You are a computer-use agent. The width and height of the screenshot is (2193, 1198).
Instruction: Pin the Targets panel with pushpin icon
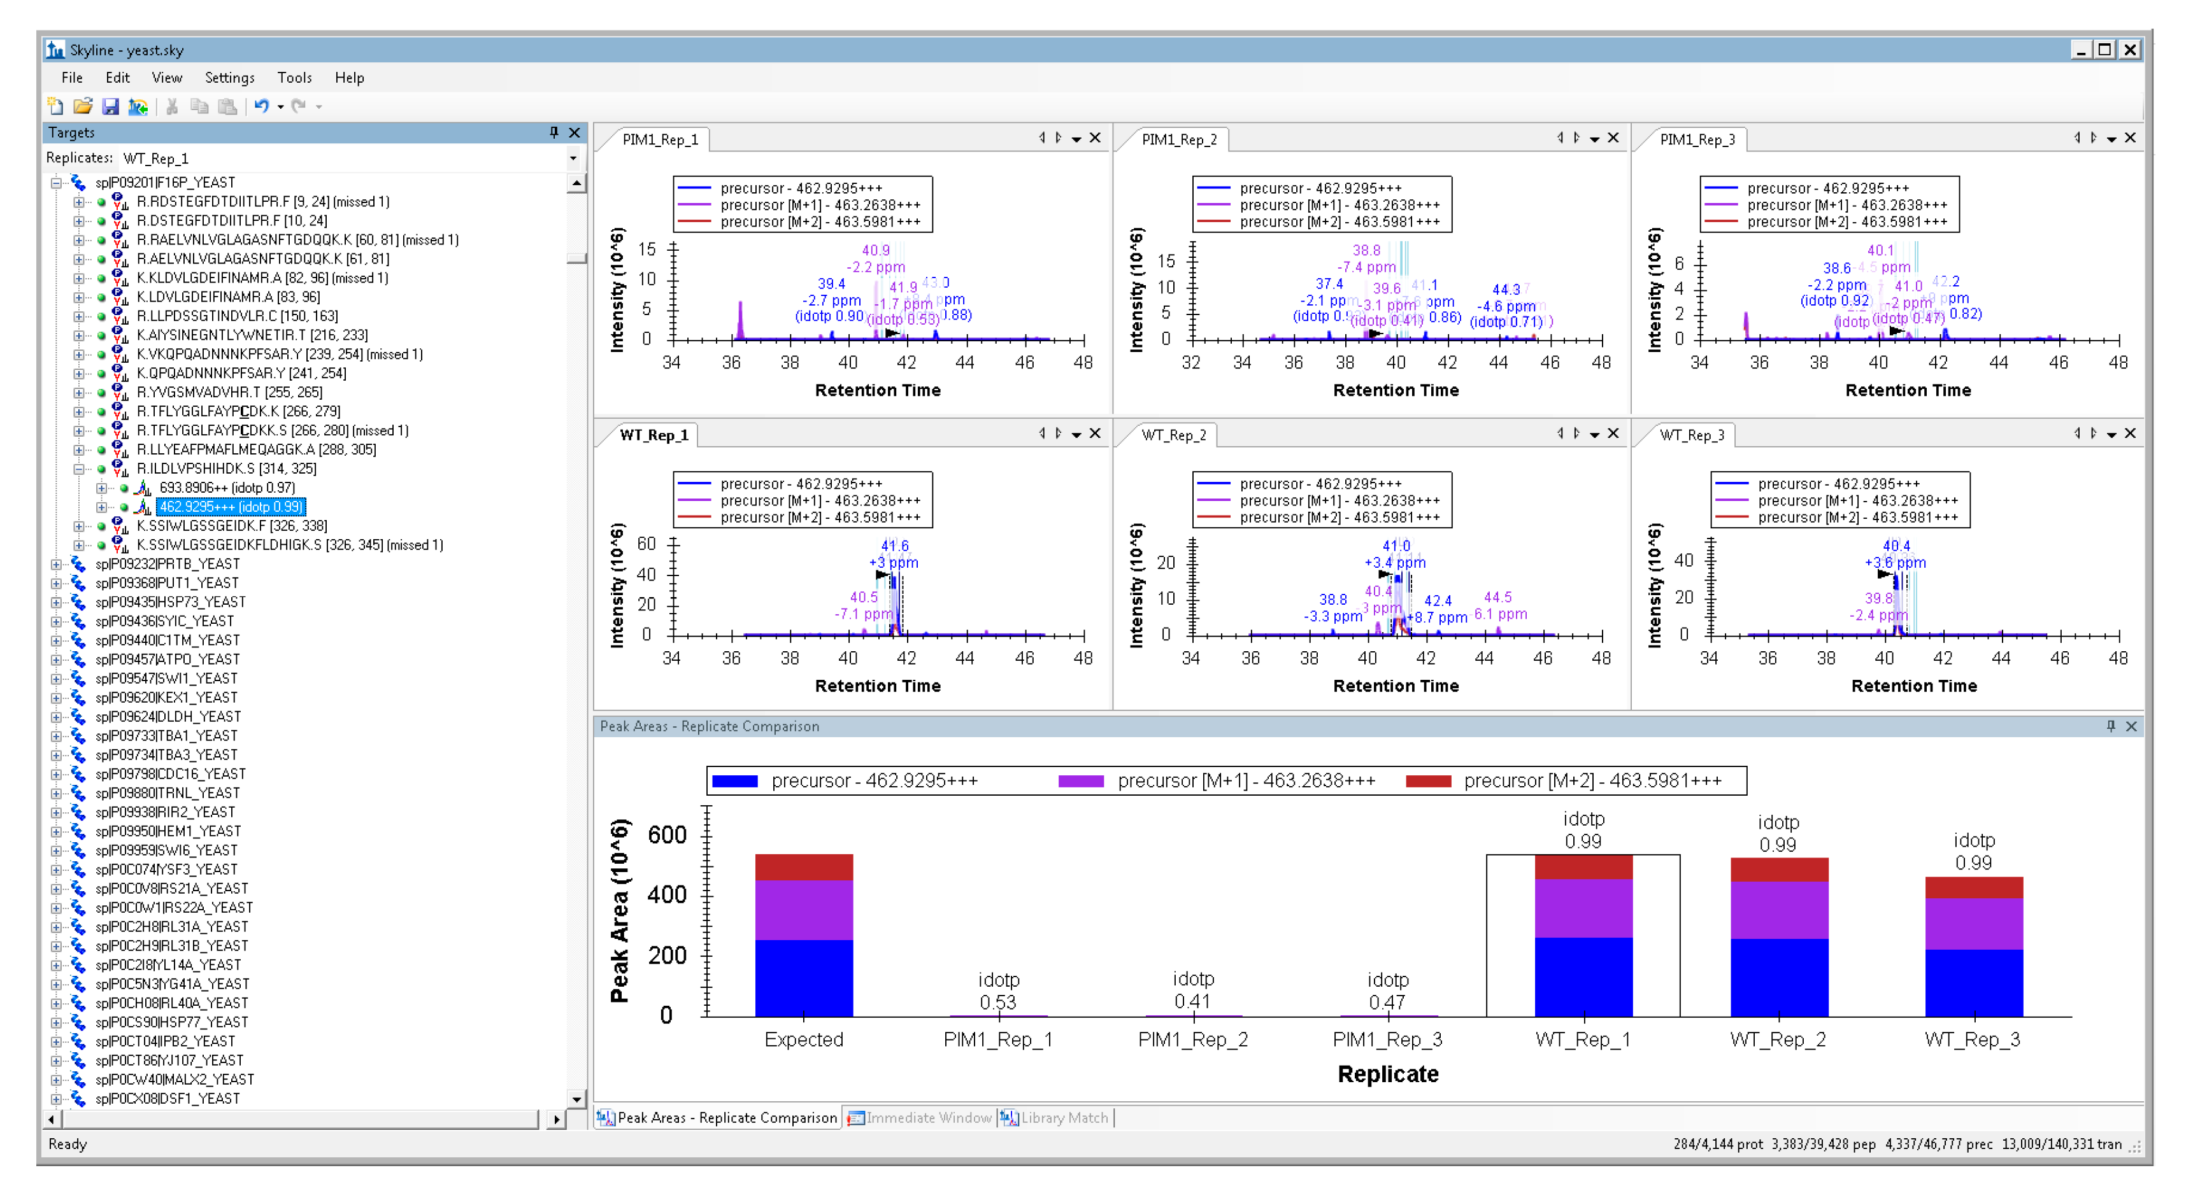(554, 133)
